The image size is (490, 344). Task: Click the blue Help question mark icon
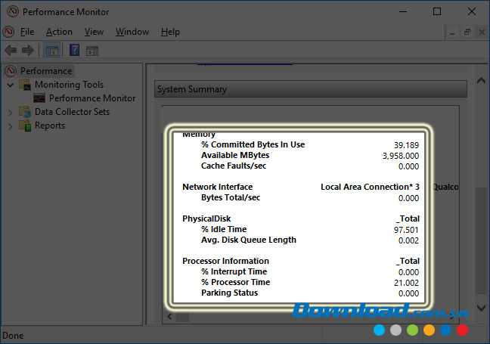(74, 51)
